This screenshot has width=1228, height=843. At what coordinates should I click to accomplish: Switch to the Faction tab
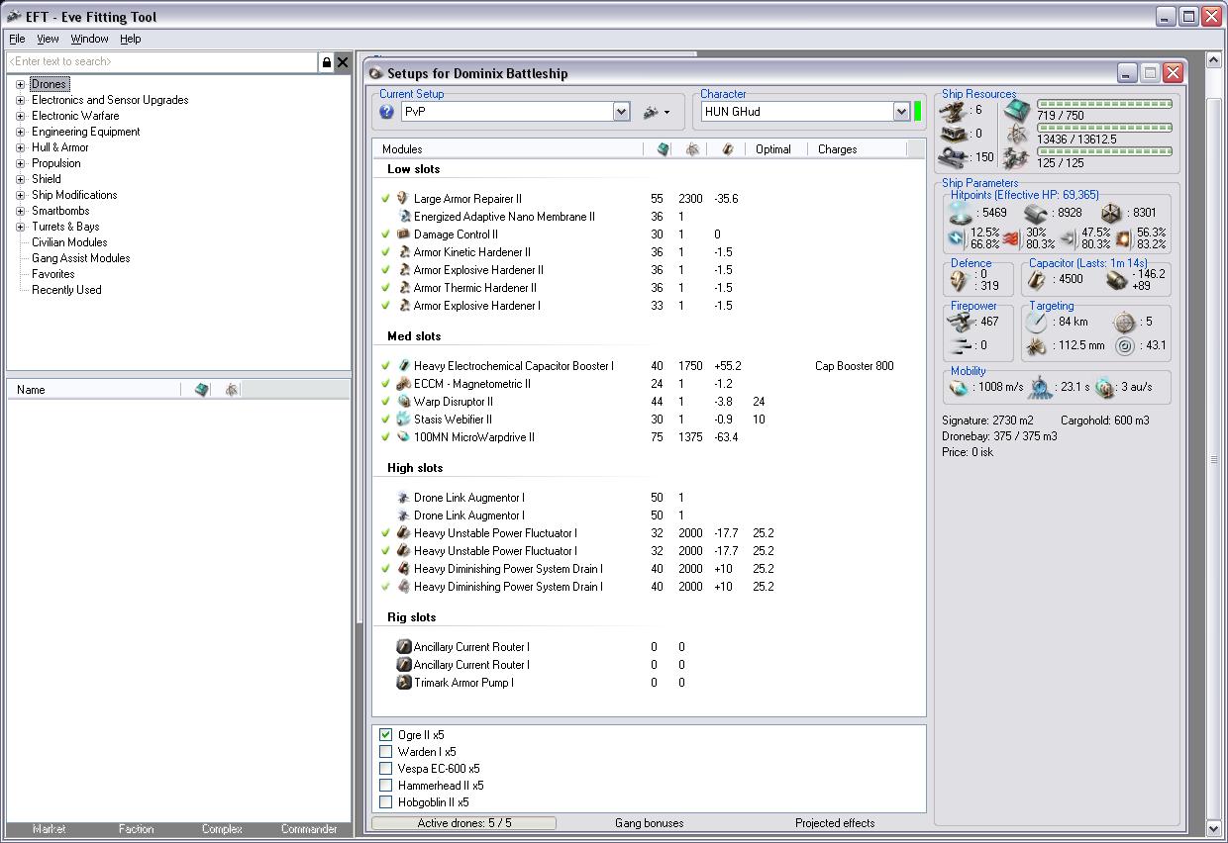pyautogui.click(x=136, y=829)
